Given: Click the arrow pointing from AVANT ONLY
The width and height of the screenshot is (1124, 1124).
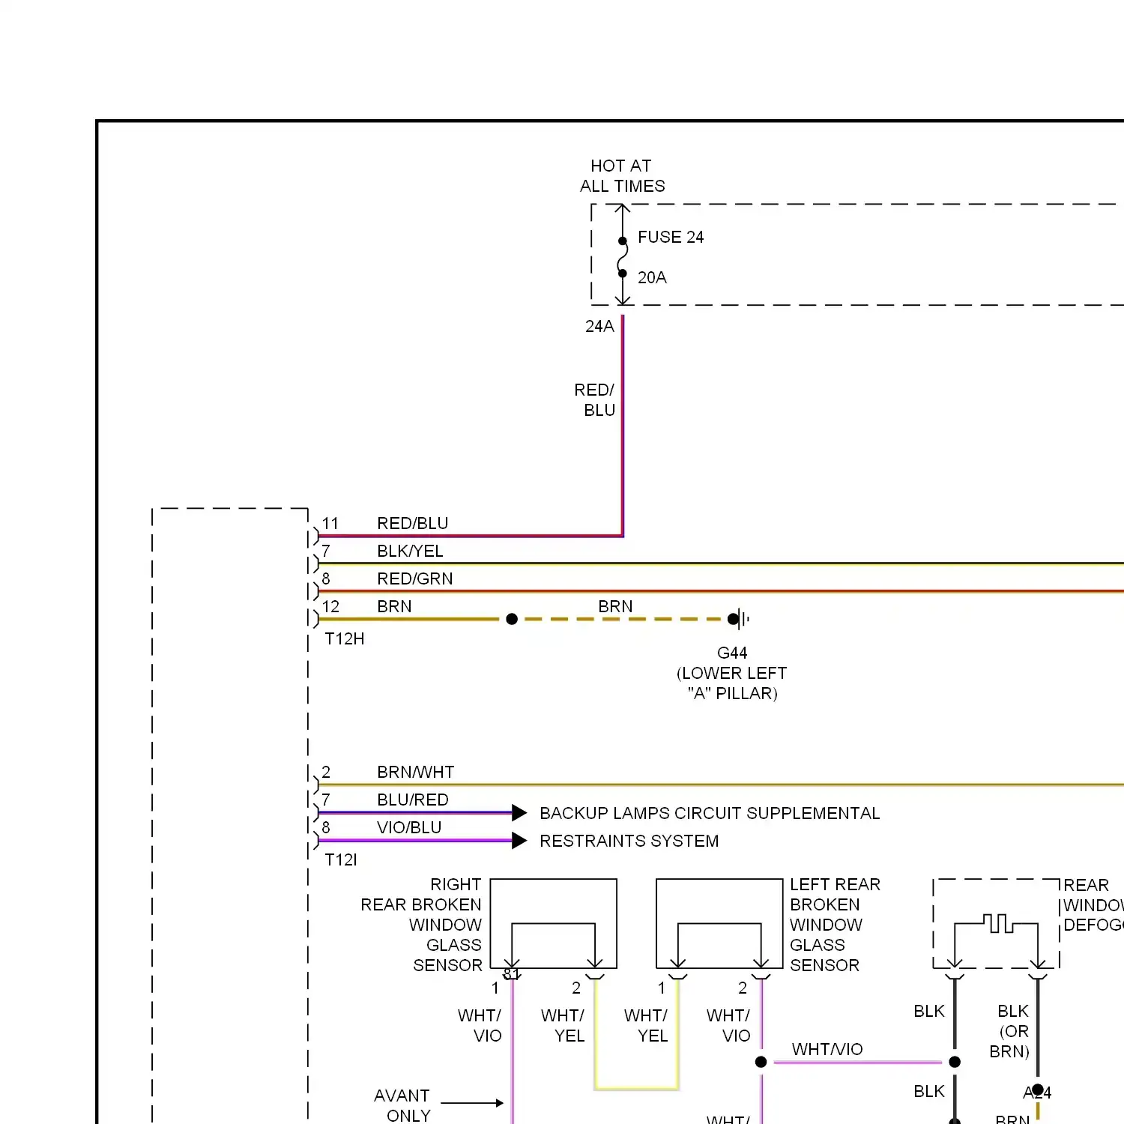Looking at the screenshot, I should 472,1103.
